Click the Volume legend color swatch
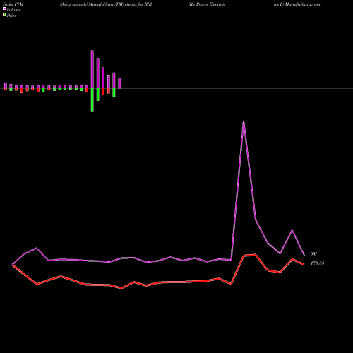The width and height of the screenshot is (353, 353). [4, 8]
